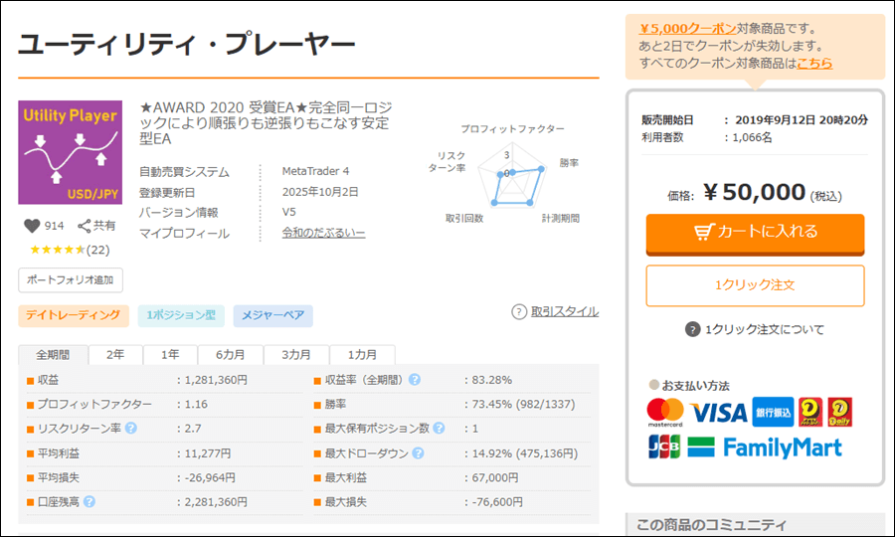895x537 pixels.
Task: Click the ポートフォリオ追加 button
Action: [71, 279]
